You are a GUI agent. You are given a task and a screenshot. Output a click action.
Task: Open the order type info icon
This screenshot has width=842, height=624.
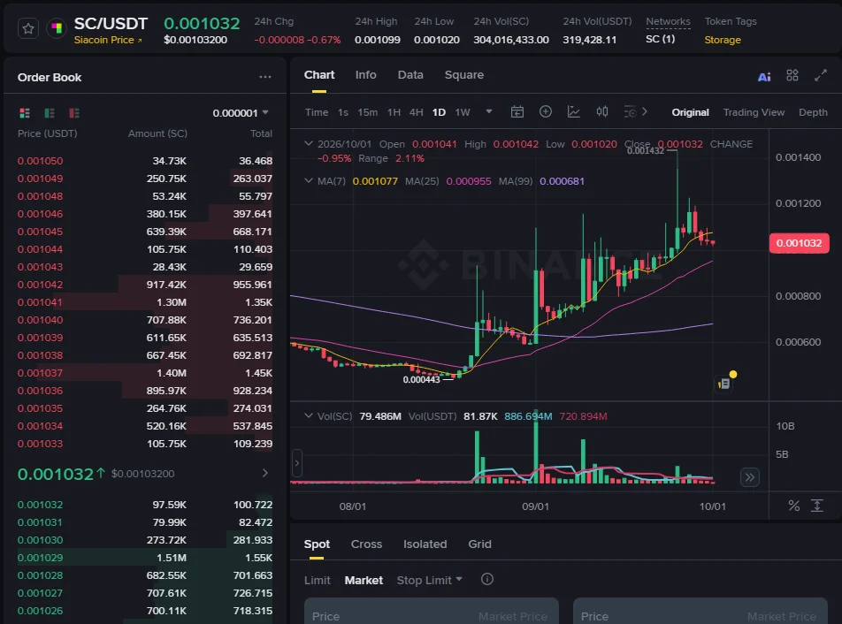click(487, 580)
